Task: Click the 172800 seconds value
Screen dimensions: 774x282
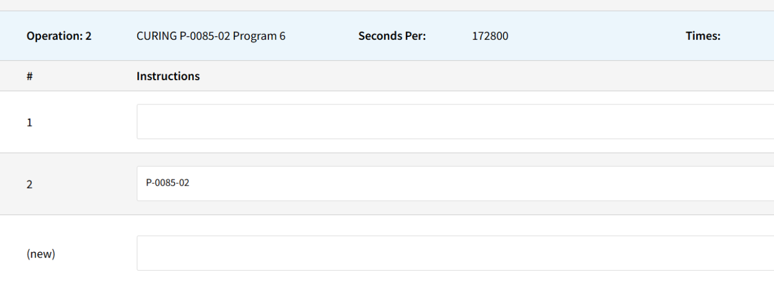Action: [x=490, y=36]
